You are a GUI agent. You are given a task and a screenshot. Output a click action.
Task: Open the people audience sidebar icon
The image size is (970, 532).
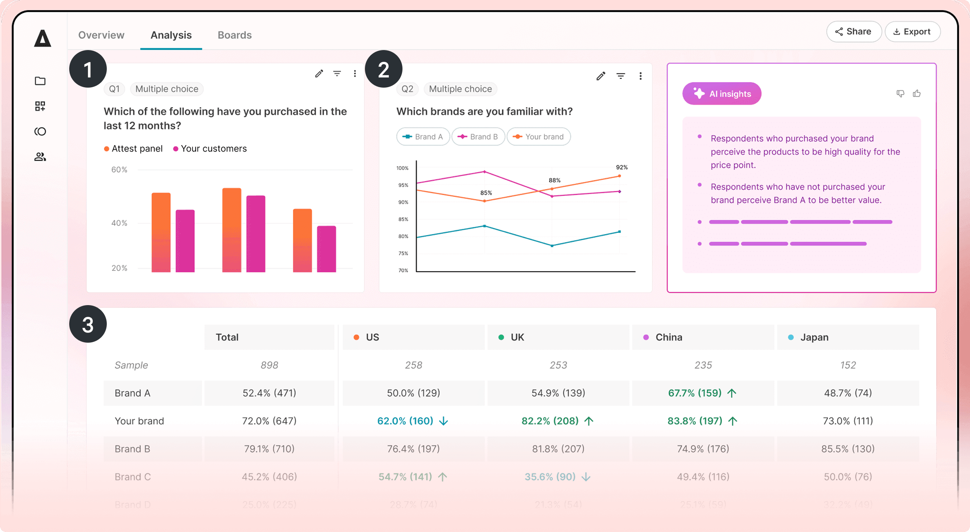point(40,157)
